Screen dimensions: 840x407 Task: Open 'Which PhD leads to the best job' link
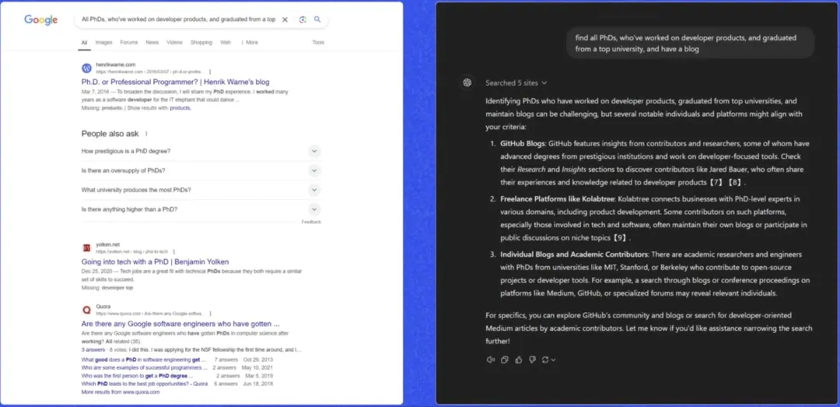pos(145,384)
